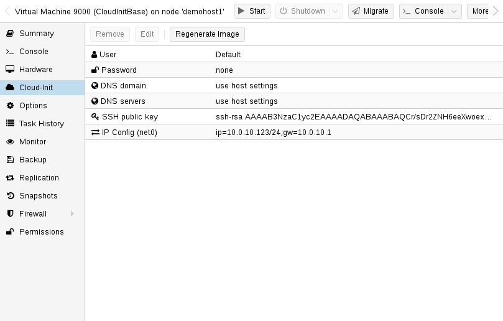Image resolution: width=503 pixels, height=321 pixels.
Task: Select the SSH public key row
Action: tap(294, 116)
